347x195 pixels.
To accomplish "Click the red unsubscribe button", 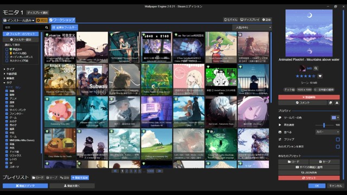I will tap(309, 97).
